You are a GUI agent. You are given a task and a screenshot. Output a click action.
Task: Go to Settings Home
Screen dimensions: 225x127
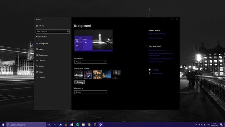point(40,26)
